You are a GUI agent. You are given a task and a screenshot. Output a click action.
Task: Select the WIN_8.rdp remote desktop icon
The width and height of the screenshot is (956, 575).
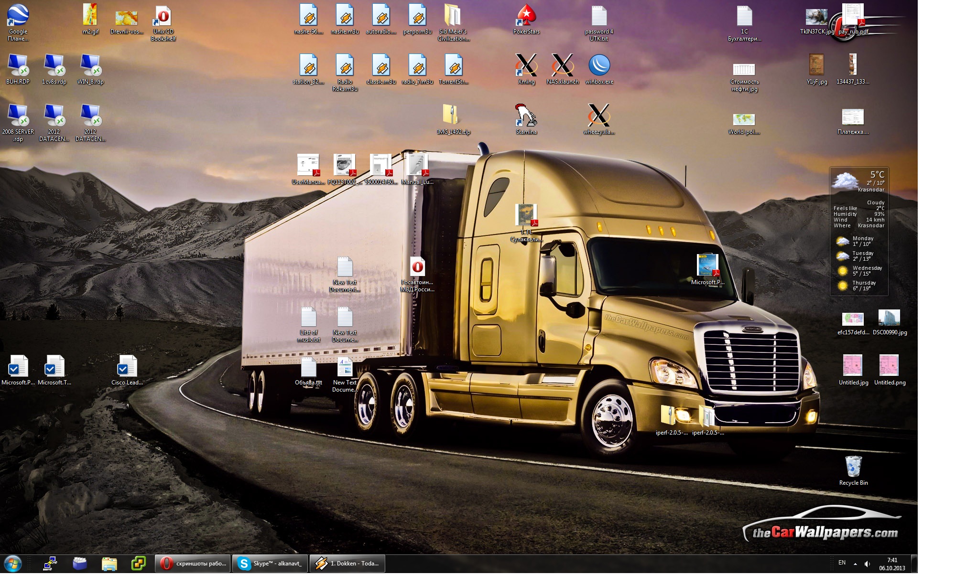point(90,69)
